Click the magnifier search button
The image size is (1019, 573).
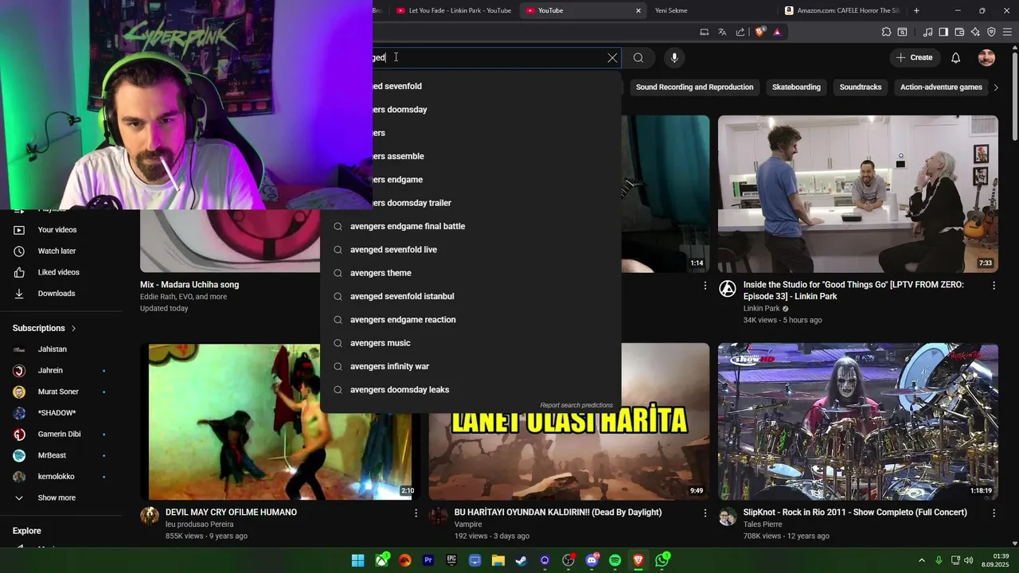point(638,57)
